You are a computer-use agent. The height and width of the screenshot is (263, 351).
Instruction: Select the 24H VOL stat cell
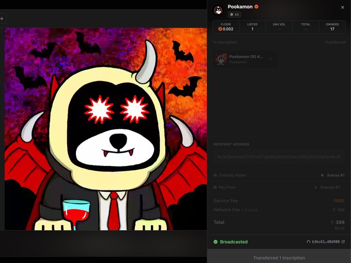[x=279, y=27]
